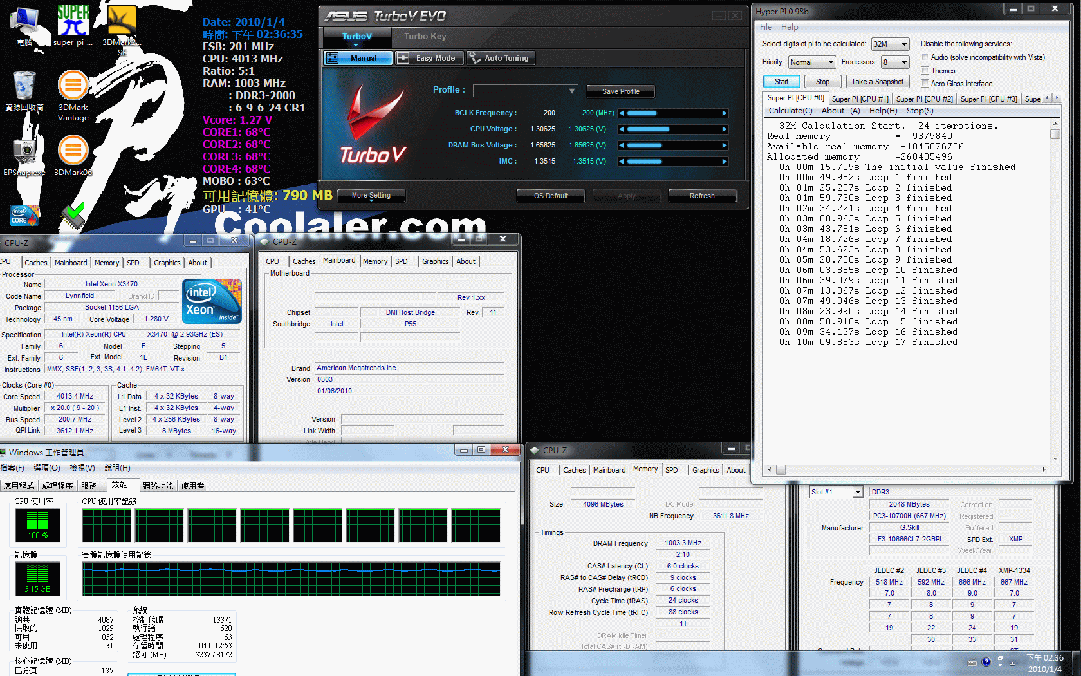Select Super PI [CPU #3] tab
Viewport: 1081px width, 676px height.
(988, 99)
